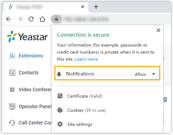Click the Yeastar logo

click(27, 37)
